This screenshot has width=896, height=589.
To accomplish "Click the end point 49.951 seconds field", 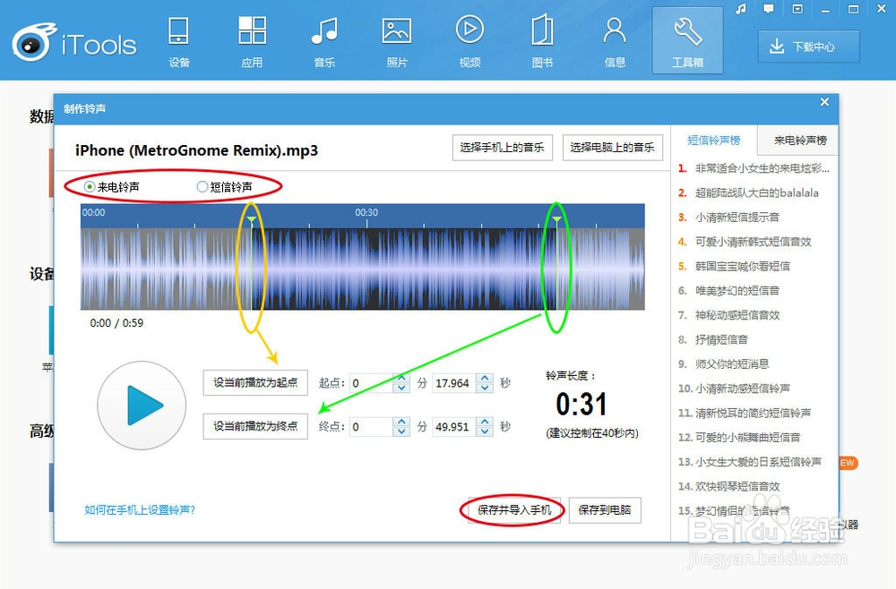I will 455,426.
